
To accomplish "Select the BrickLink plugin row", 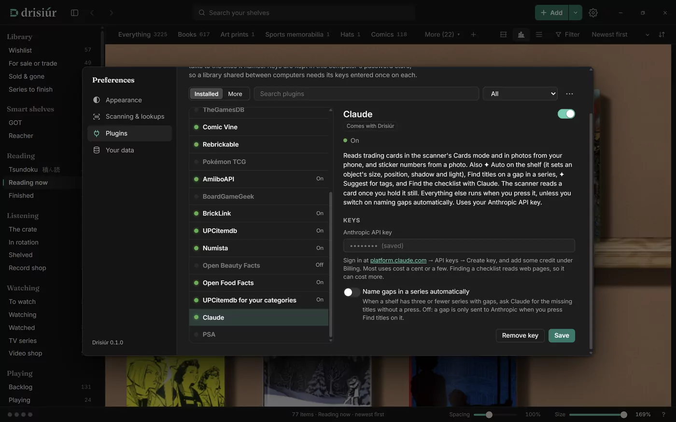I will (259, 213).
